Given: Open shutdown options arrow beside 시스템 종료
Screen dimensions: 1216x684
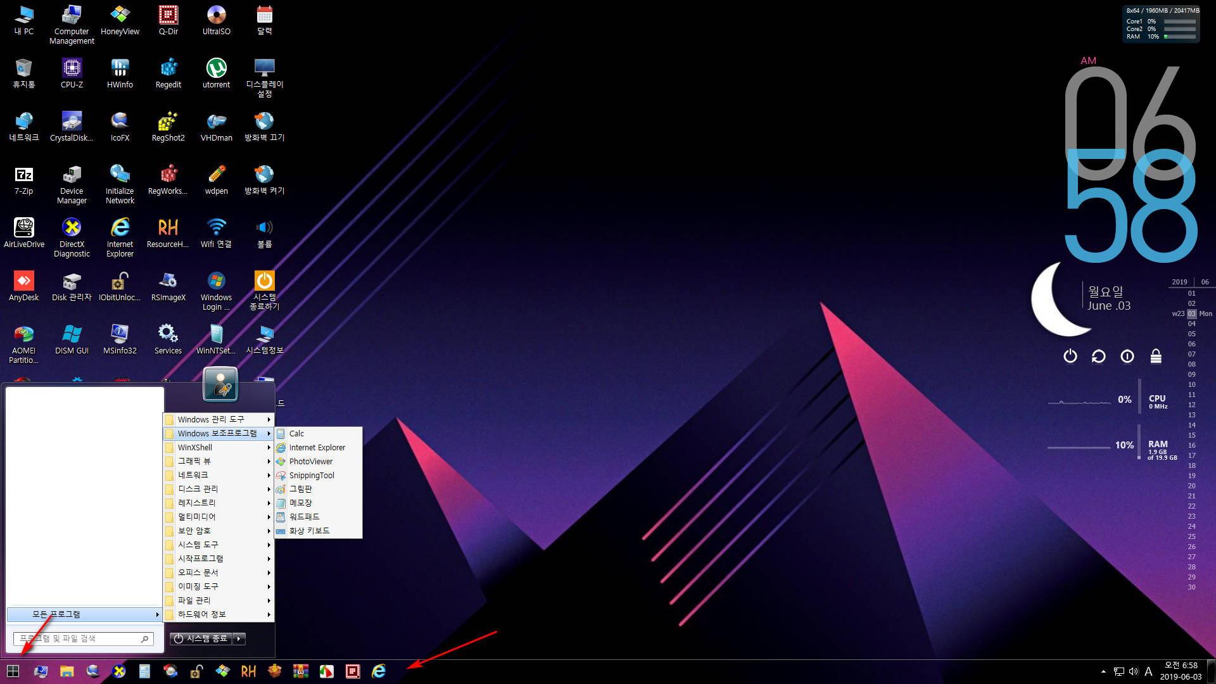Looking at the screenshot, I should 239,639.
